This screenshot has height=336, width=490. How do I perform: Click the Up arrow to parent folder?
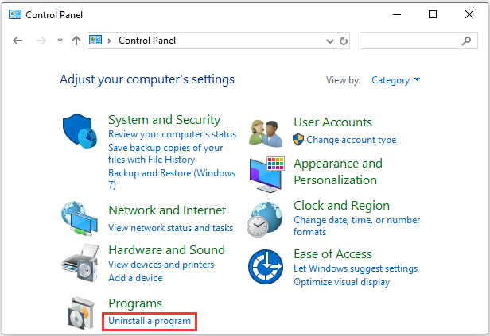click(x=76, y=41)
